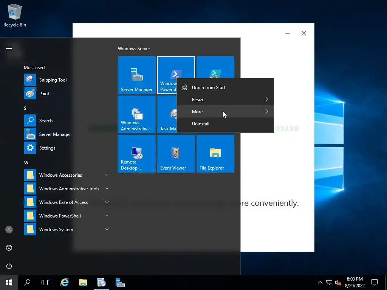Click the Power button in Start
387x290 pixels.
click(x=9, y=266)
